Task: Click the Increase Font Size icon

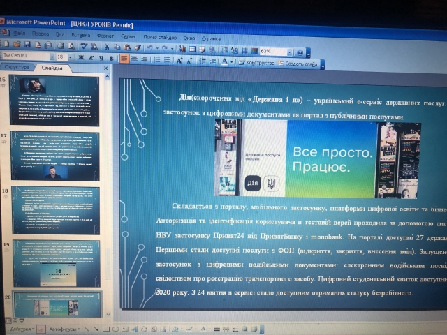Action: [179, 60]
